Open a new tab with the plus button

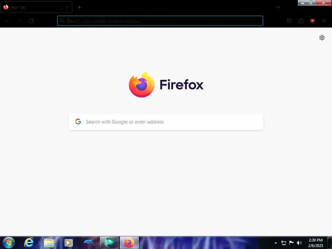coord(79,7)
